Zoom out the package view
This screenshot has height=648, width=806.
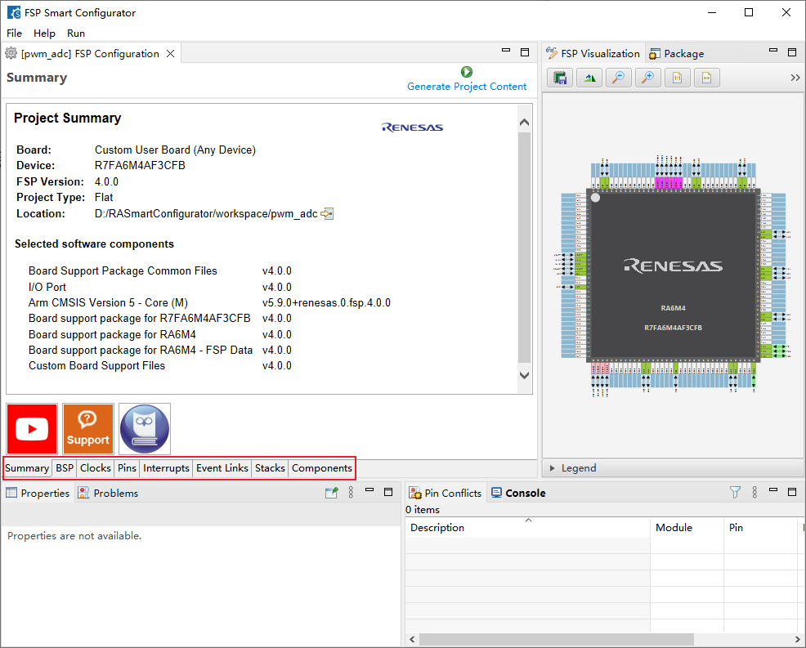coord(618,78)
